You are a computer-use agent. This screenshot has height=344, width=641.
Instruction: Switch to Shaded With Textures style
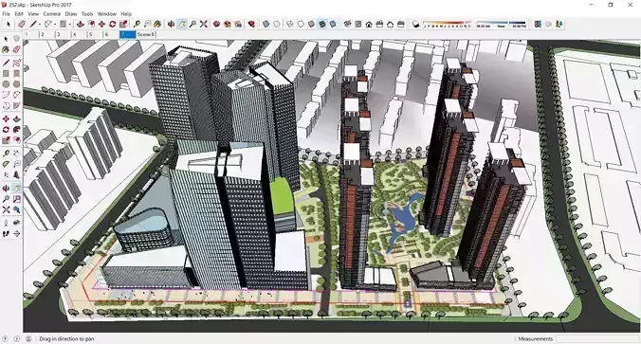(322, 24)
